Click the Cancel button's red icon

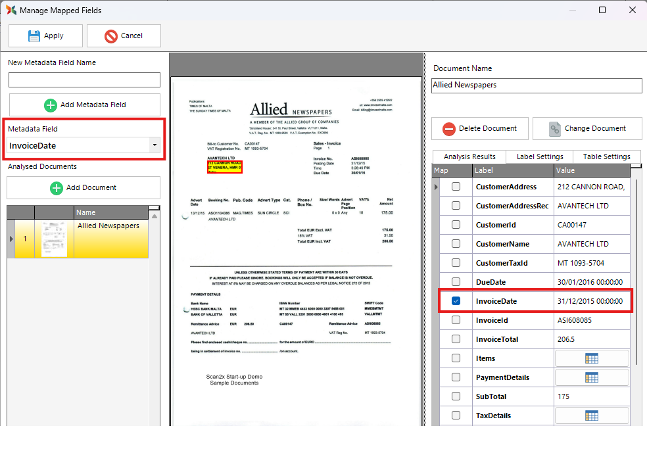tap(111, 36)
